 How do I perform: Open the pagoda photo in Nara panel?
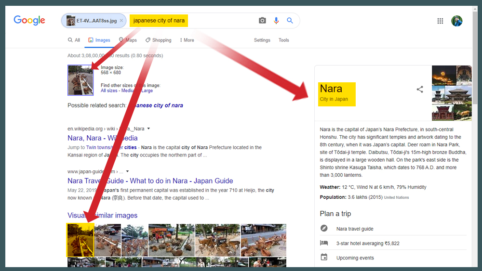[438, 95]
